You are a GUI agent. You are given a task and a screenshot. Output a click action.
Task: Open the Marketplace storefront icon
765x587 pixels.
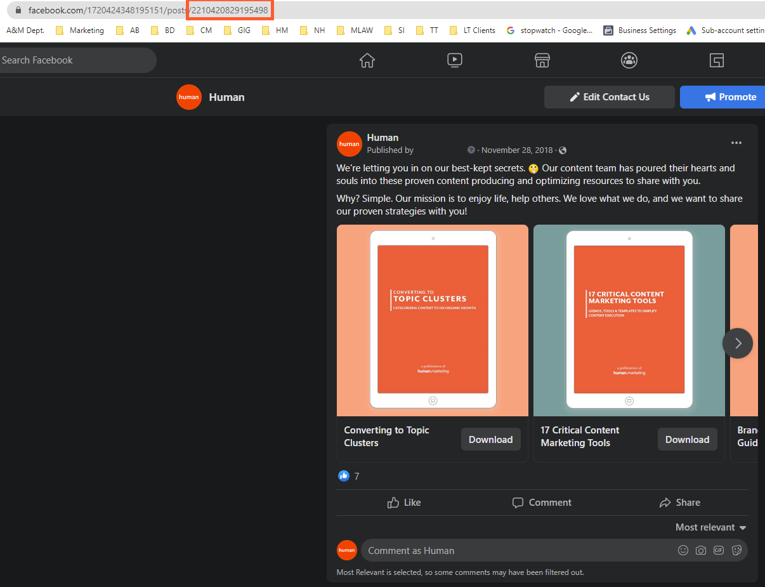542,60
